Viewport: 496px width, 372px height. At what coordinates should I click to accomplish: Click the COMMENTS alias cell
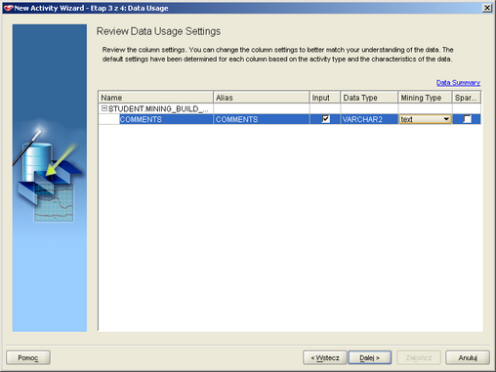pyautogui.click(x=262, y=119)
